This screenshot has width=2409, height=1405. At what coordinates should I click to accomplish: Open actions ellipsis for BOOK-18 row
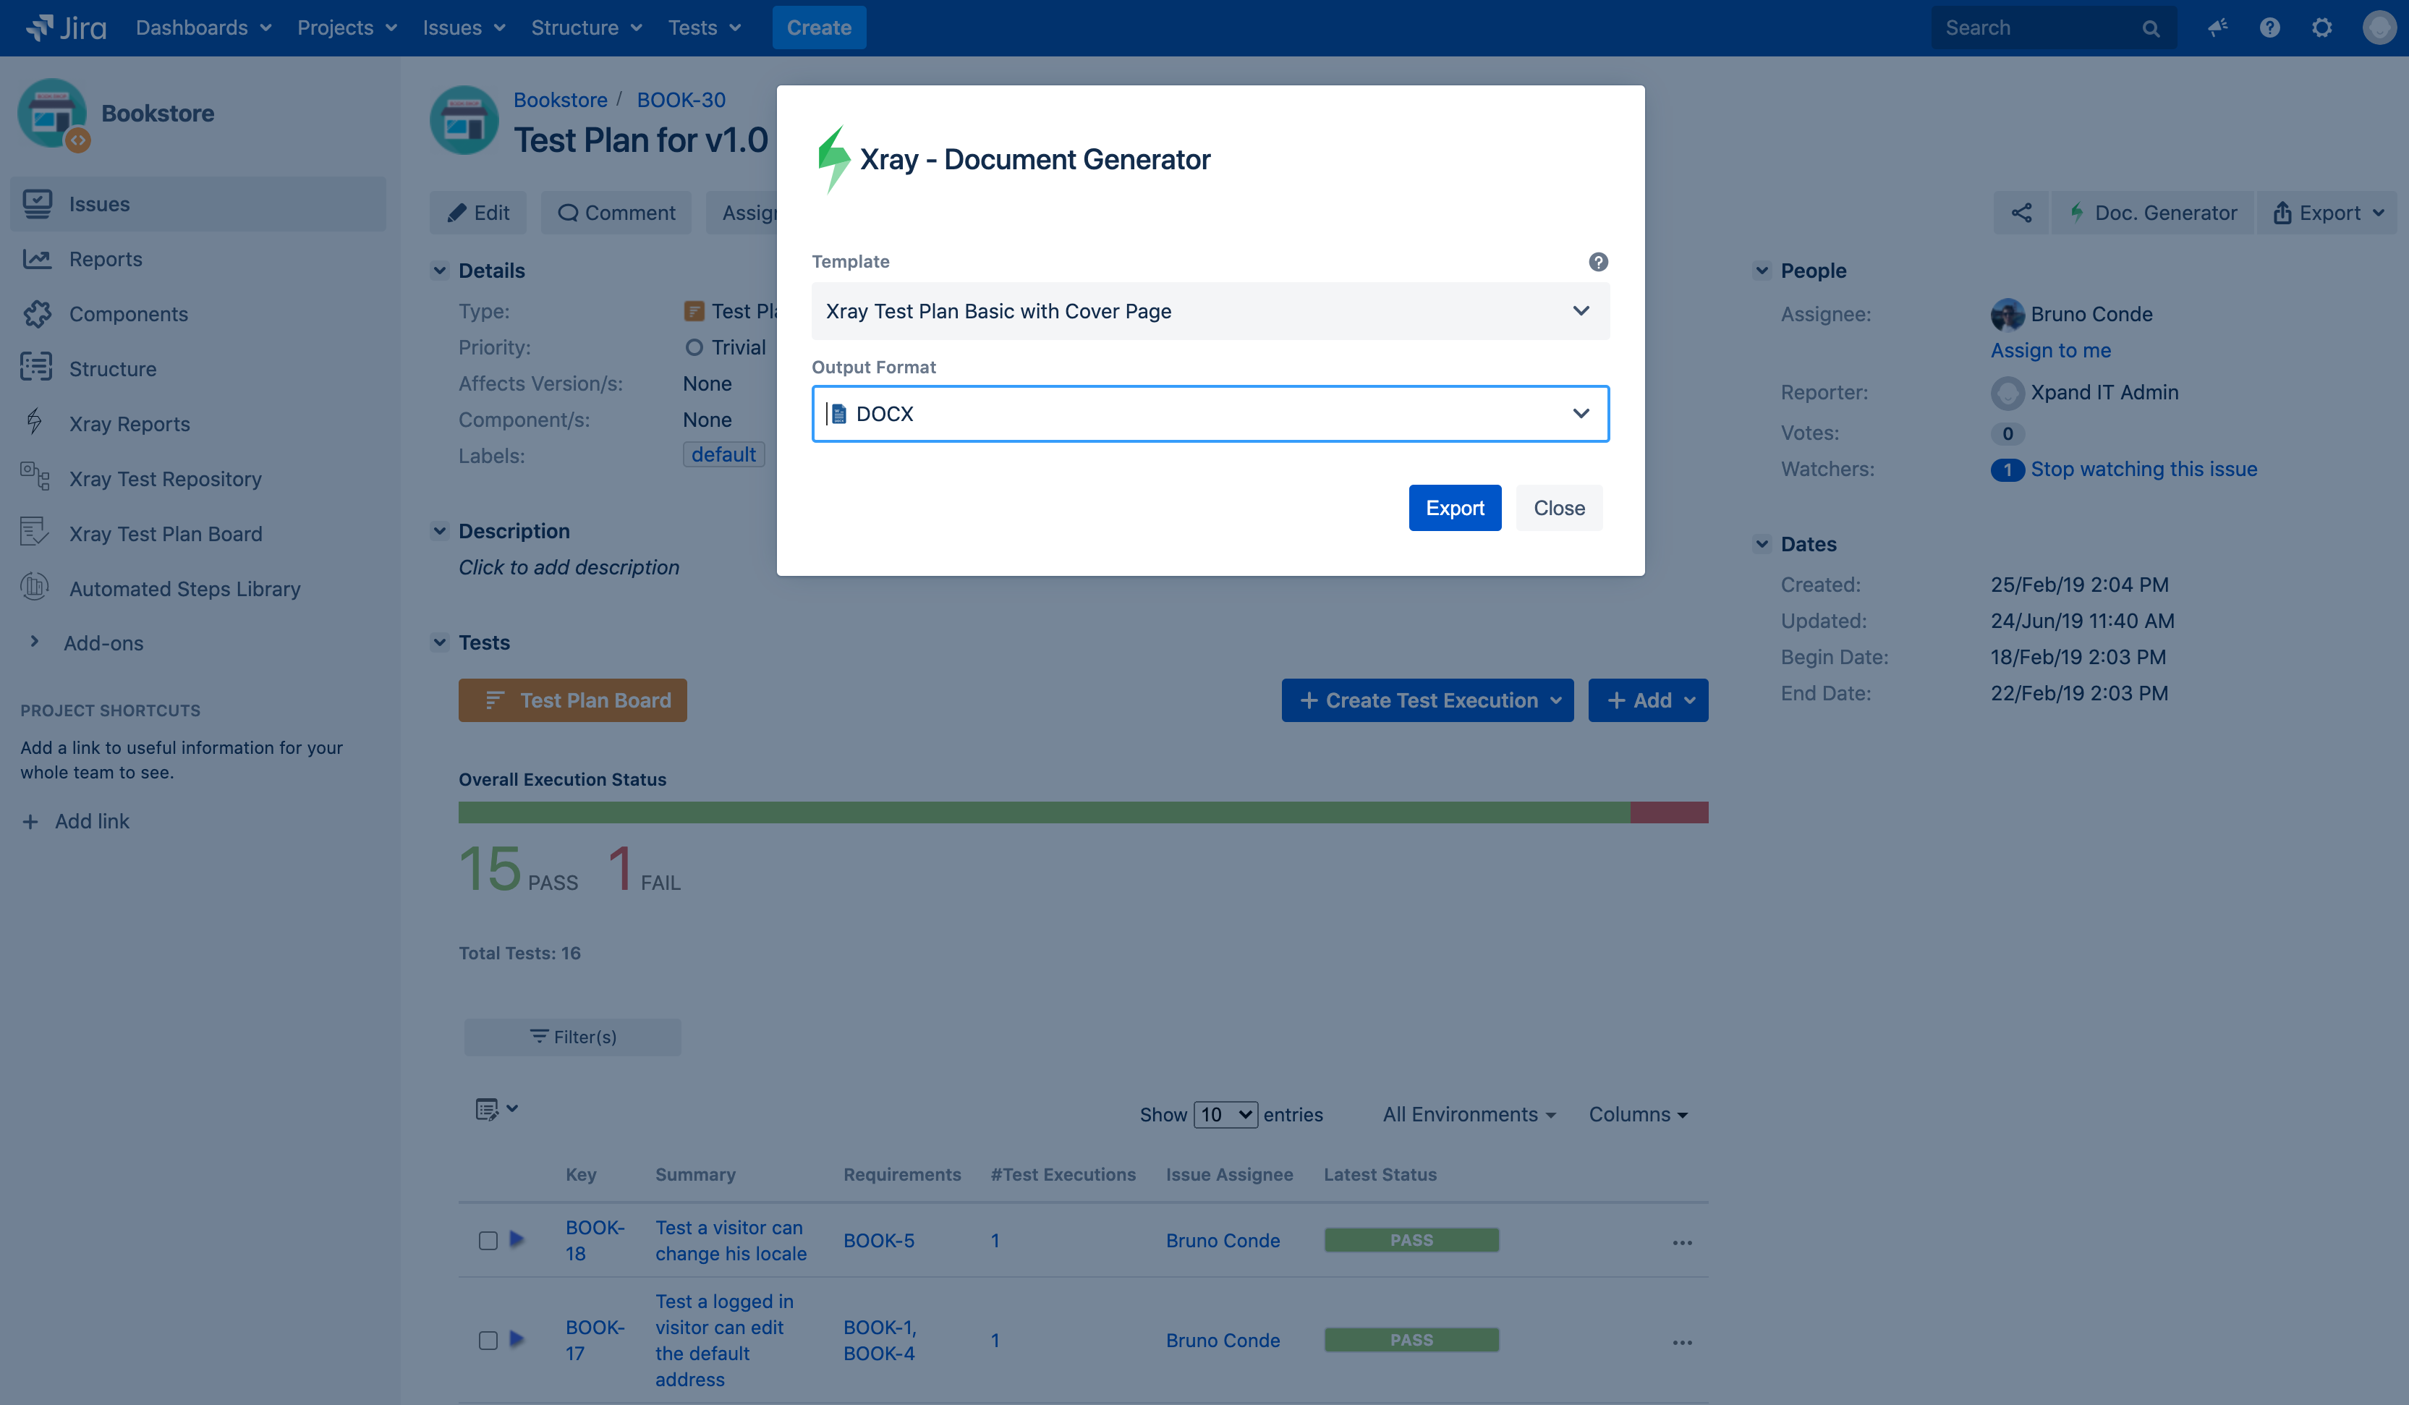[x=1683, y=1242]
